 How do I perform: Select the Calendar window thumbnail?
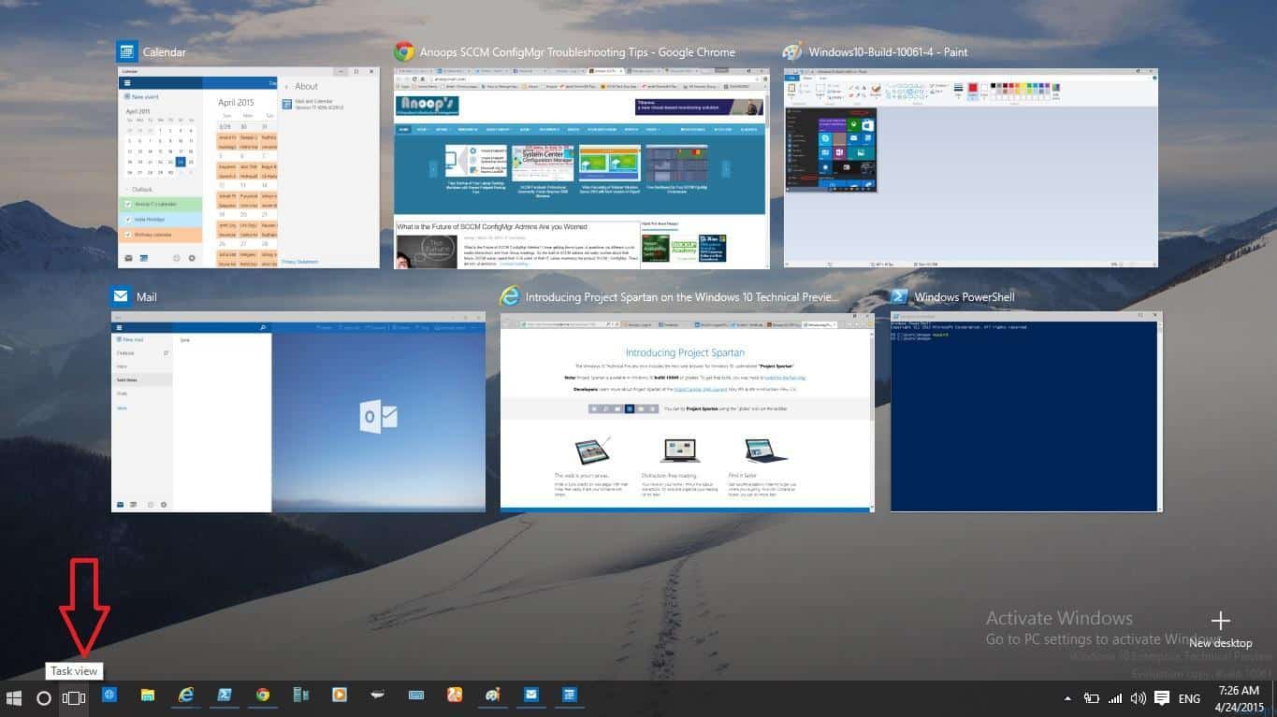pos(249,167)
